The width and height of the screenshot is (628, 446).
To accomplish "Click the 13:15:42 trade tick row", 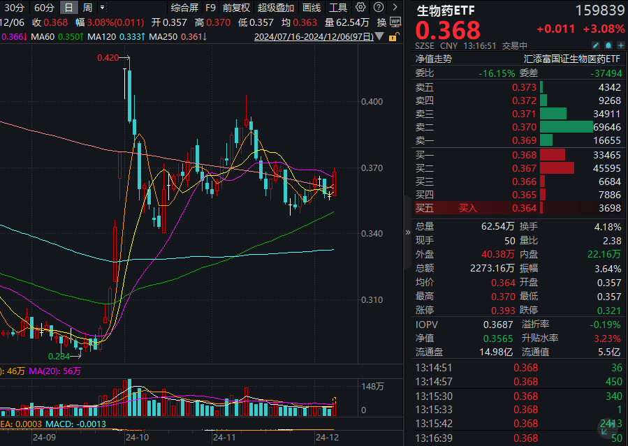I will click(518, 423).
